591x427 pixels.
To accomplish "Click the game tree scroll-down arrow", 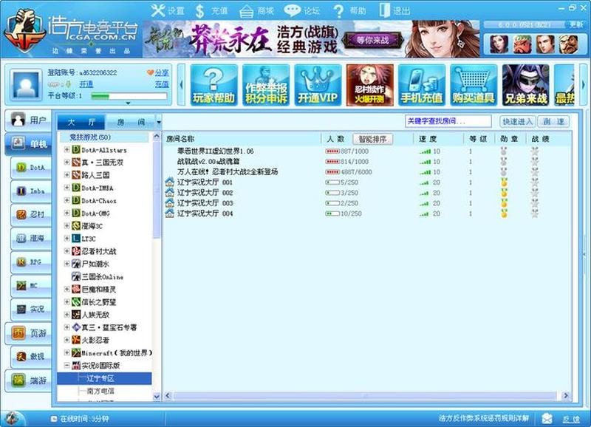I will tap(157, 397).
